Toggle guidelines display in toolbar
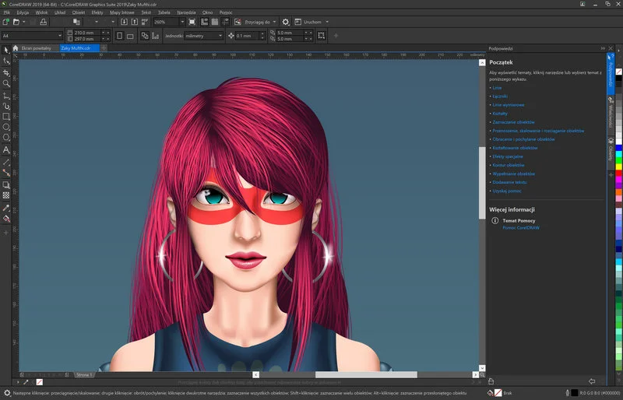The width and height of the screenshot is (623, 400). [x=225, y=22]
